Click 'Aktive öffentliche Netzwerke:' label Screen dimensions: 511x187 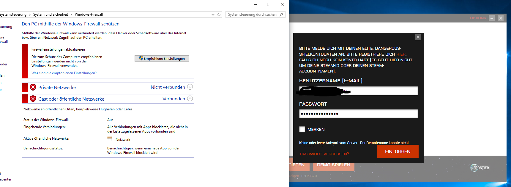(x=46, y=138)
